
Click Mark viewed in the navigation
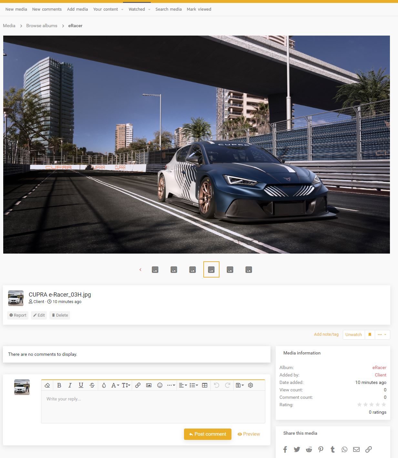[199, 9]
